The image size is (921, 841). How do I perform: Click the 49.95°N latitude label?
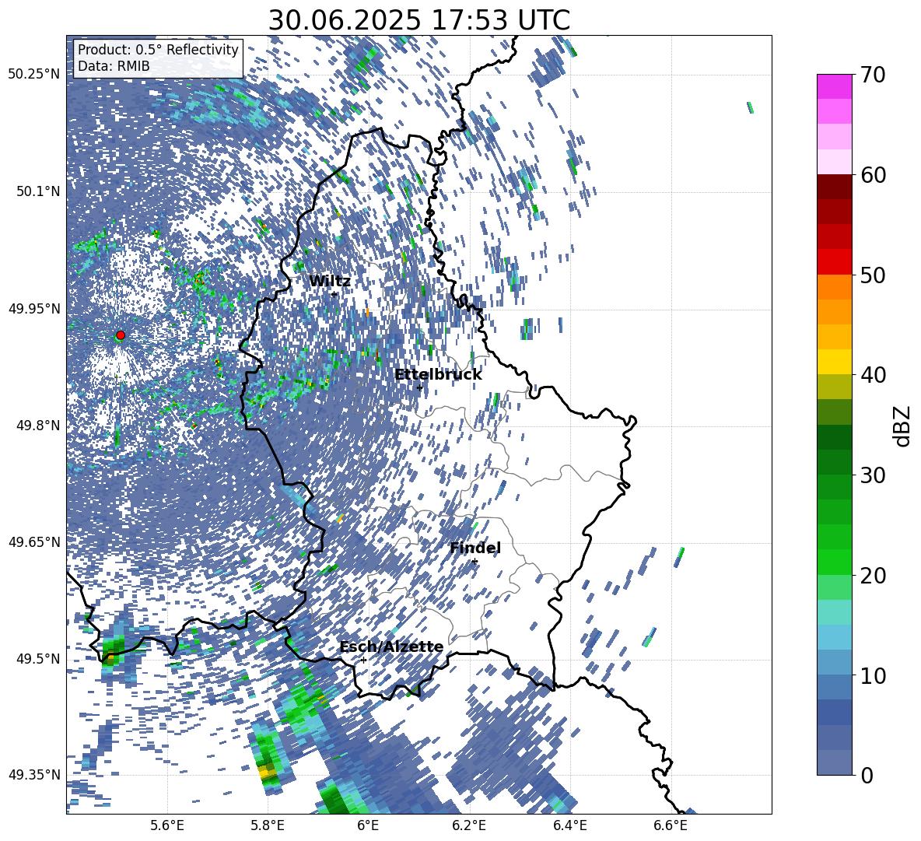(x=34, y=309)
